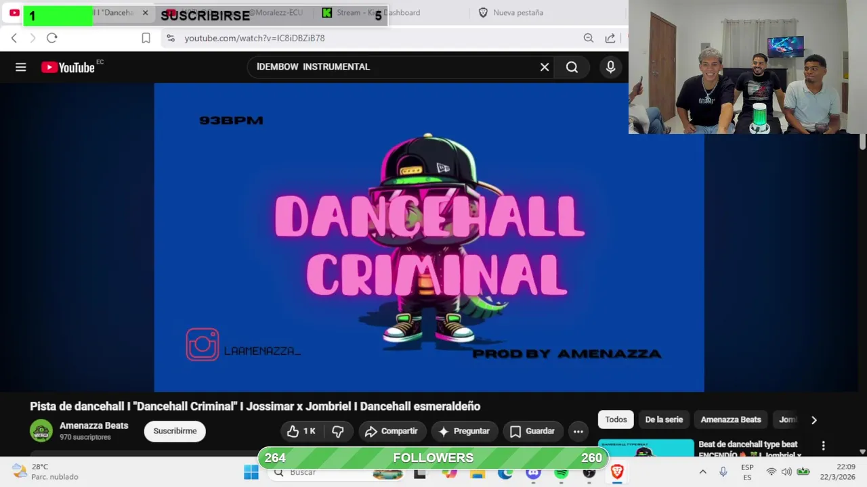Open Wi-Fi network tray icon
Screen dimensions: 867x487
click(771, 472)
